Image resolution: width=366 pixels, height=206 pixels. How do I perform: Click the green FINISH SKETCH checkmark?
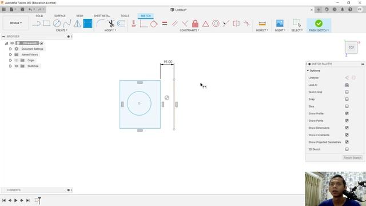tap(319, 23)
